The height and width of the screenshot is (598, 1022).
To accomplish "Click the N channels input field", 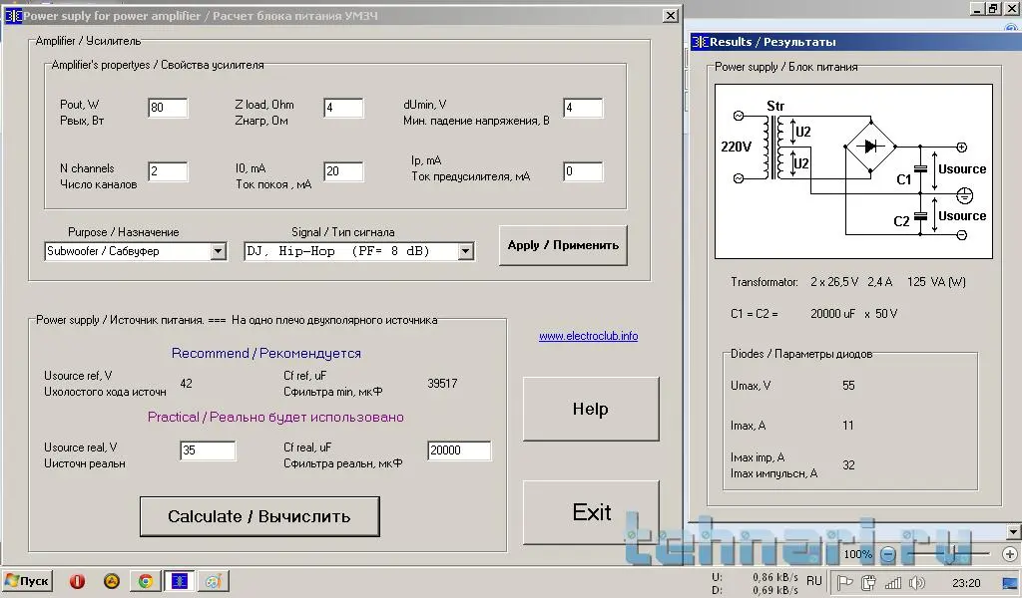I will coord(168,171).
